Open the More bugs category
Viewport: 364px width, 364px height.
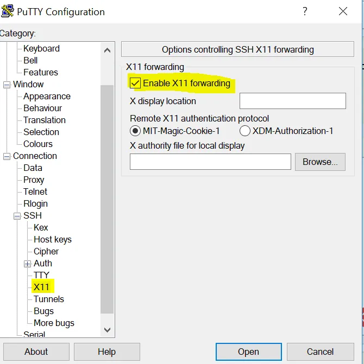coord(54,323)
